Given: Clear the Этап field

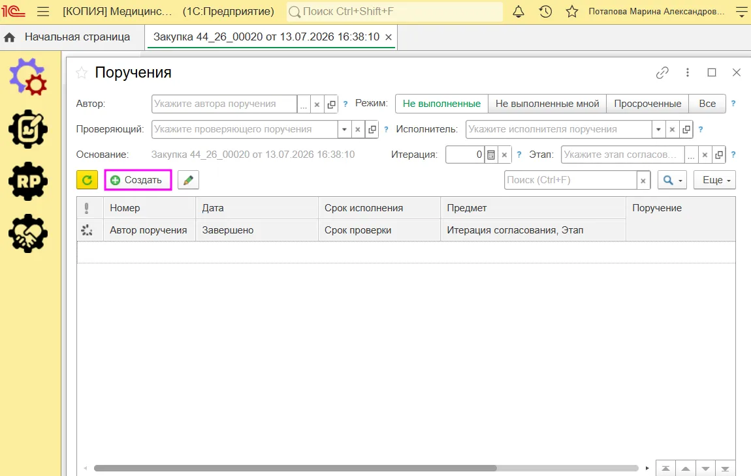Looking at the screenshot, I should (x=705, y=155).
